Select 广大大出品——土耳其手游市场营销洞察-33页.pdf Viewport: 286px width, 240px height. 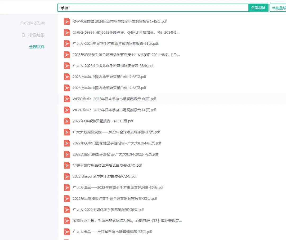coord(112,232)
